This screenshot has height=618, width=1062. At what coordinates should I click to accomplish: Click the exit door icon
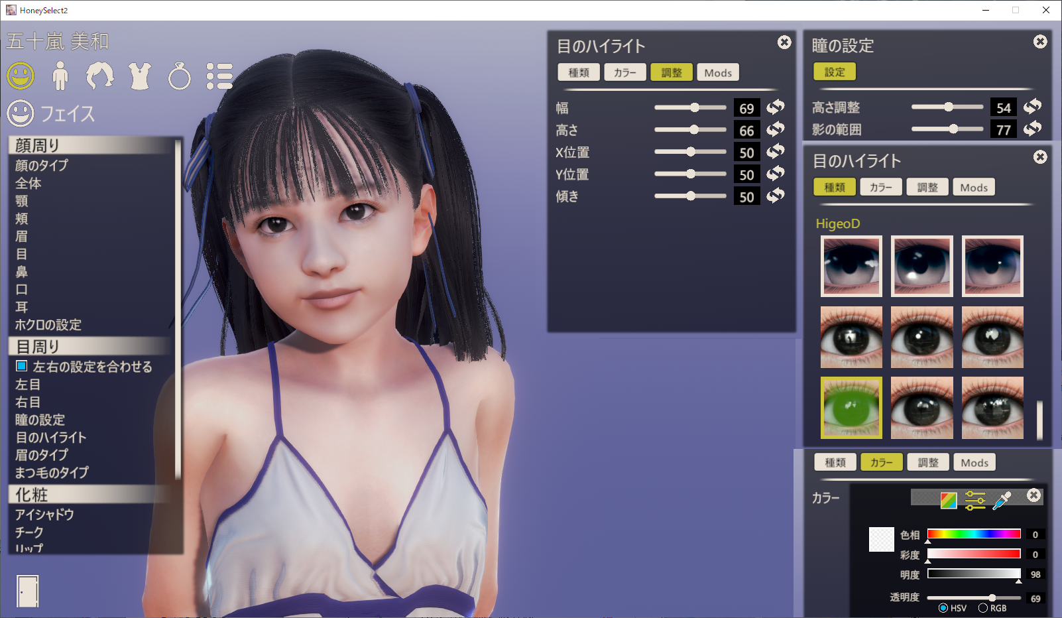pos(28,591)
